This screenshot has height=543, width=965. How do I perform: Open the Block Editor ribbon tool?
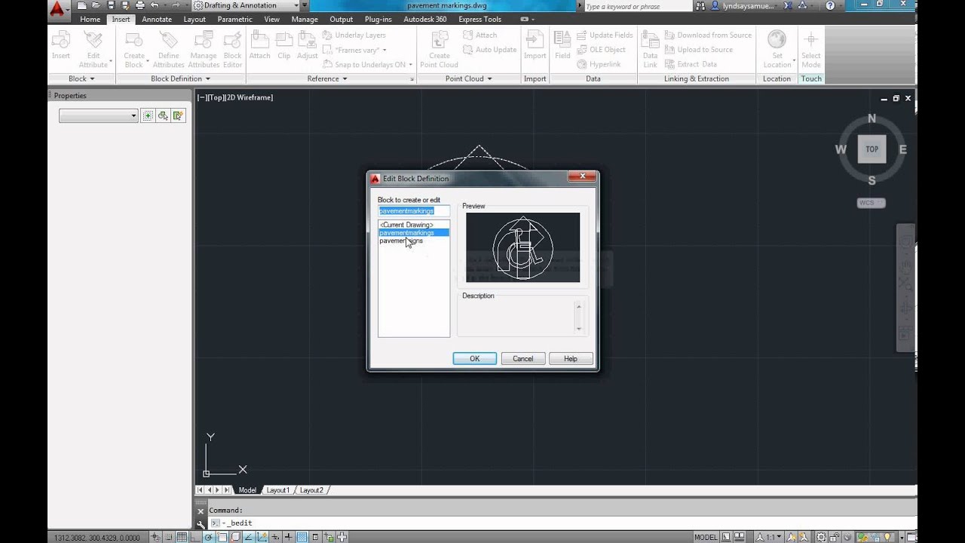pyautogui.click(x=233, y=49)
